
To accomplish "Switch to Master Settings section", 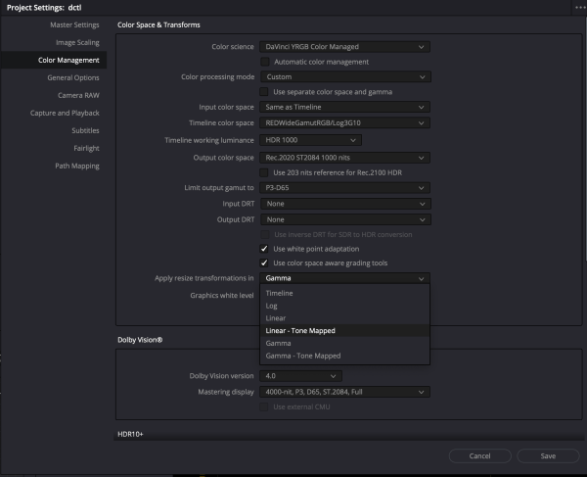I will pyautogui.click(x=74, y=24).
